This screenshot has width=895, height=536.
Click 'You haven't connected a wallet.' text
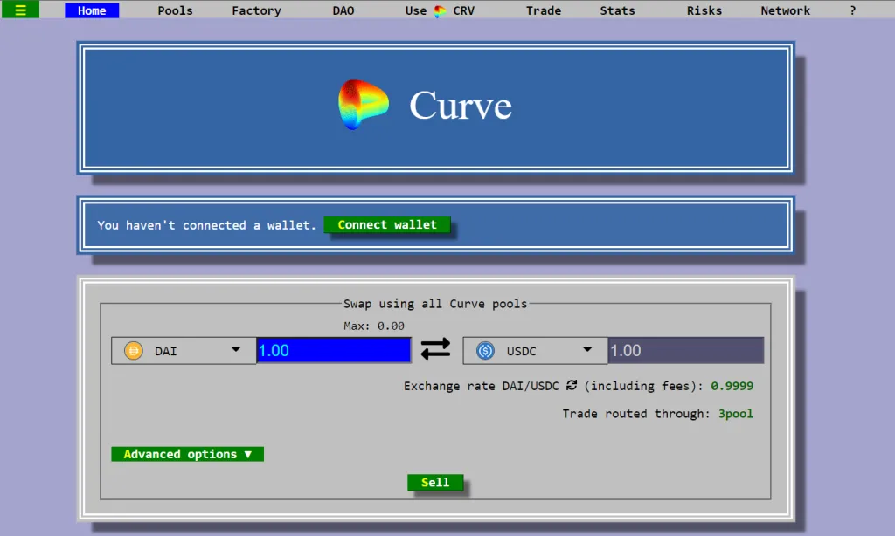click(206, 225)
